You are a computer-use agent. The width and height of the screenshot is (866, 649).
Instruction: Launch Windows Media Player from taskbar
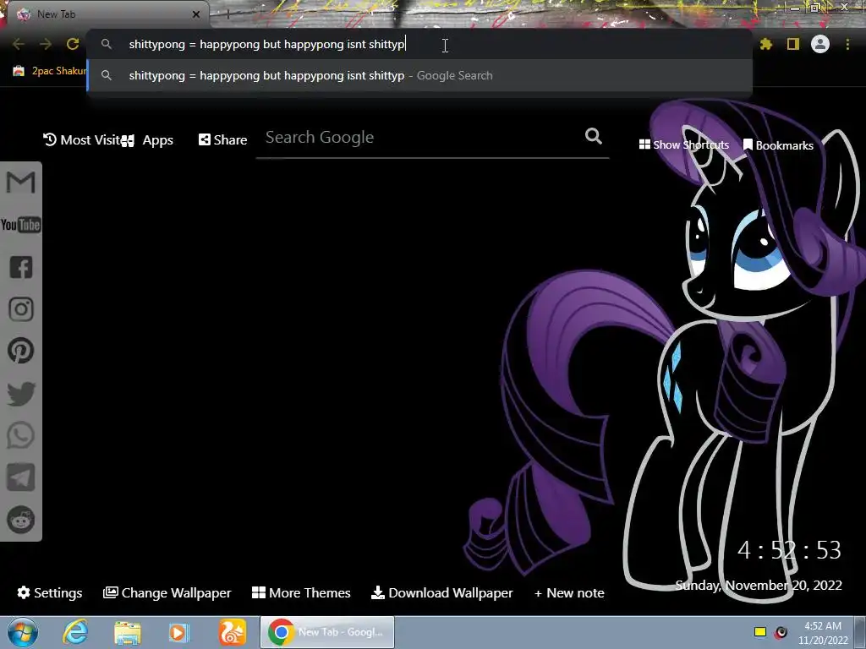pyautogui.click(x=178, y=632)
